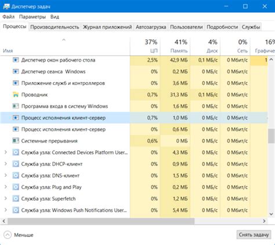Click gear icon of Служба узла: Superfetch
Image resolution: width=275 pixels, height=245 pixels.
pyautogui.click(x=16, y=198)
